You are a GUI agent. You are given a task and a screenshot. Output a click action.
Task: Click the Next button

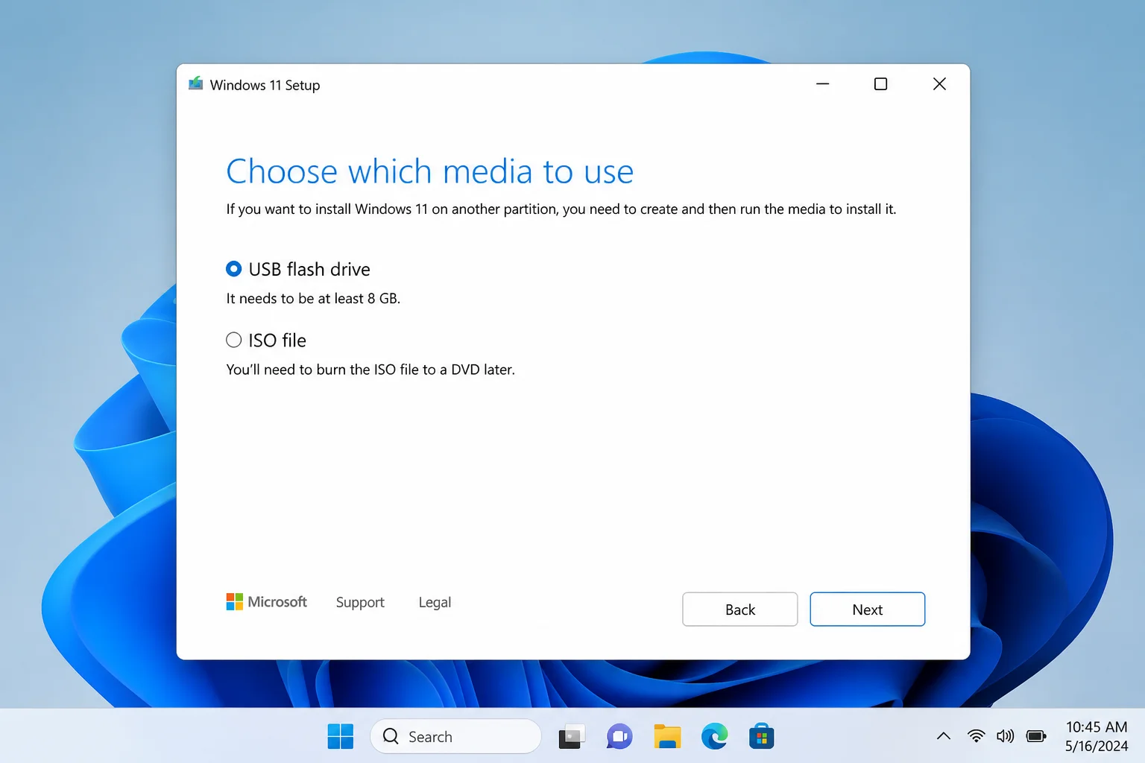[868, 610]
